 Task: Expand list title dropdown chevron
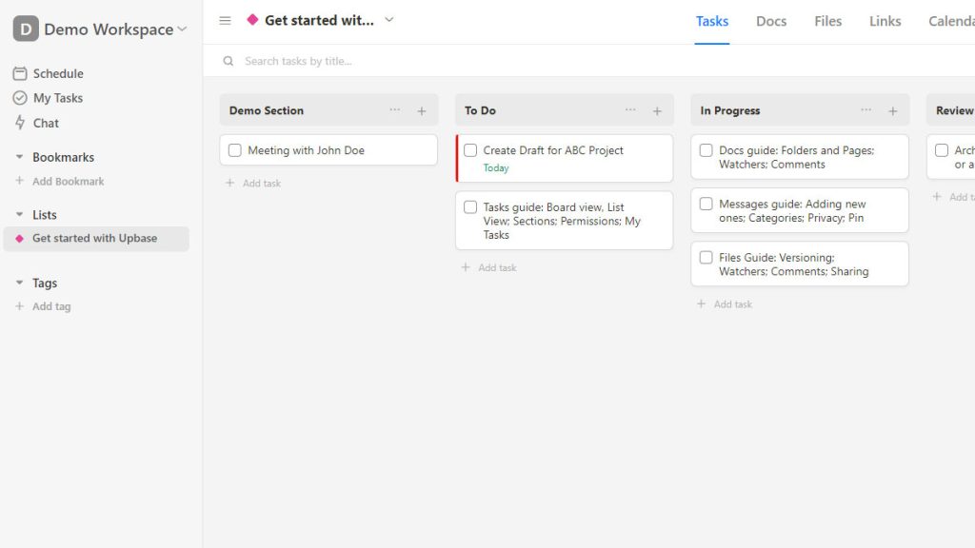(389, 20)
